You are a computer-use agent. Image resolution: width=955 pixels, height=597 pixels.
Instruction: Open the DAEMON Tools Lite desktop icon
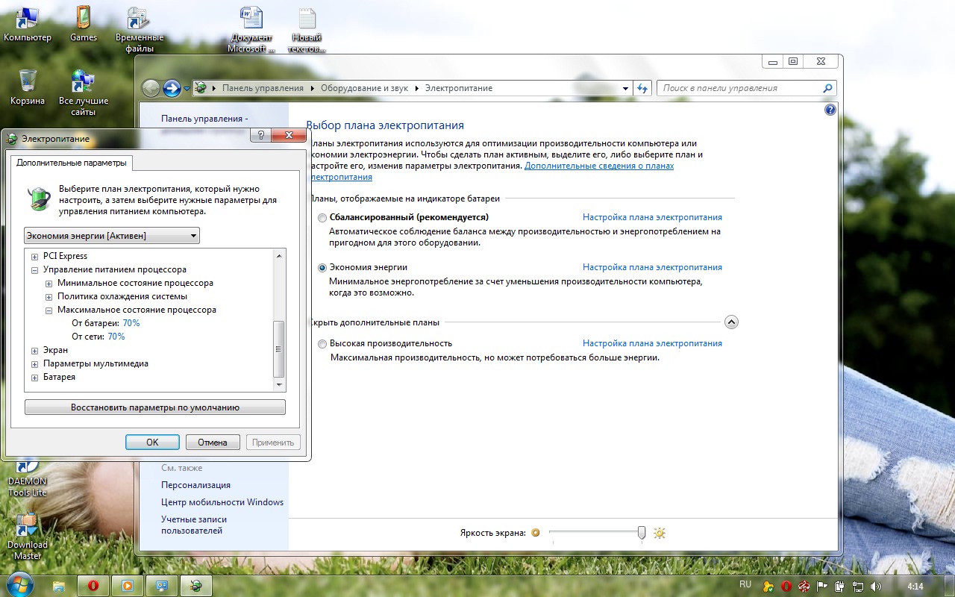[x=28, y=478]
